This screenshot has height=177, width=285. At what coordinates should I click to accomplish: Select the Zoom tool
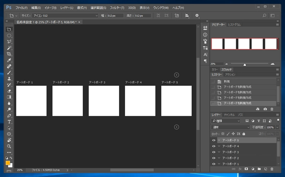pos(9,146)
